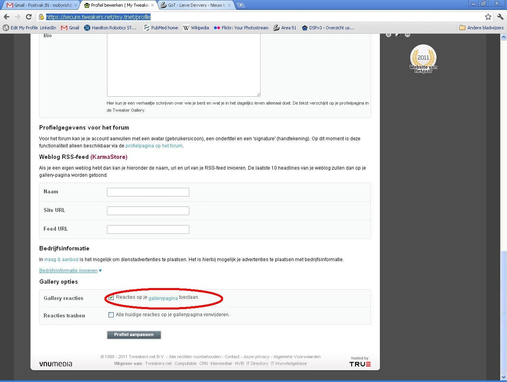Viewport: 507px width, 382px height.
Task: Open the CRN footer link
Action: (204, 363)
